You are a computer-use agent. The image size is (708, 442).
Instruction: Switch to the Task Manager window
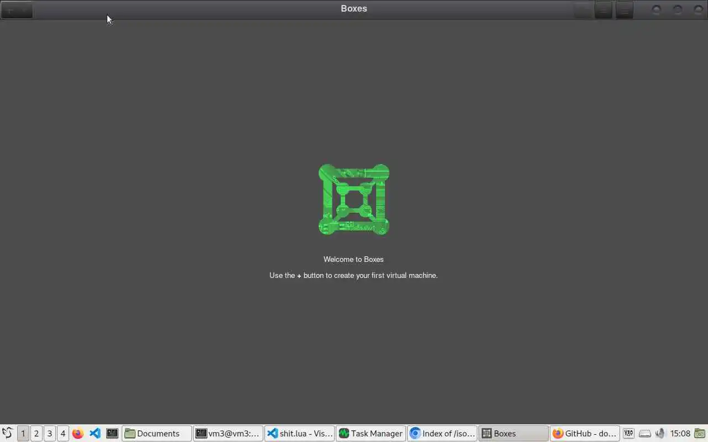pyautogui.click(x=371, y=433)
